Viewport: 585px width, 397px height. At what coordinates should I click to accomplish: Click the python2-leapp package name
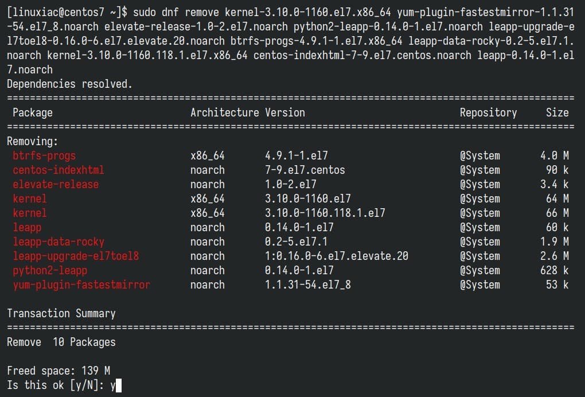pyautogui.click(x=50, y=271)
